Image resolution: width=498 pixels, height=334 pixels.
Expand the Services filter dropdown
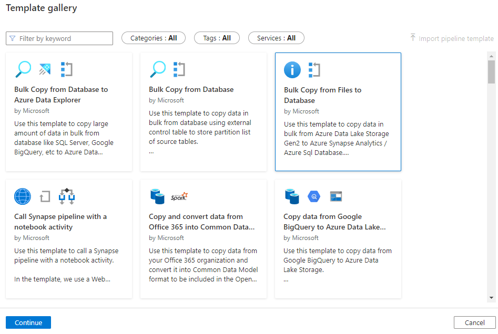(x=276, y=38)
